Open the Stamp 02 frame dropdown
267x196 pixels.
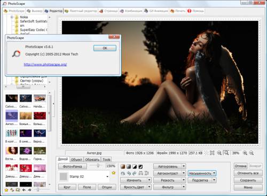tap(107, 177)
